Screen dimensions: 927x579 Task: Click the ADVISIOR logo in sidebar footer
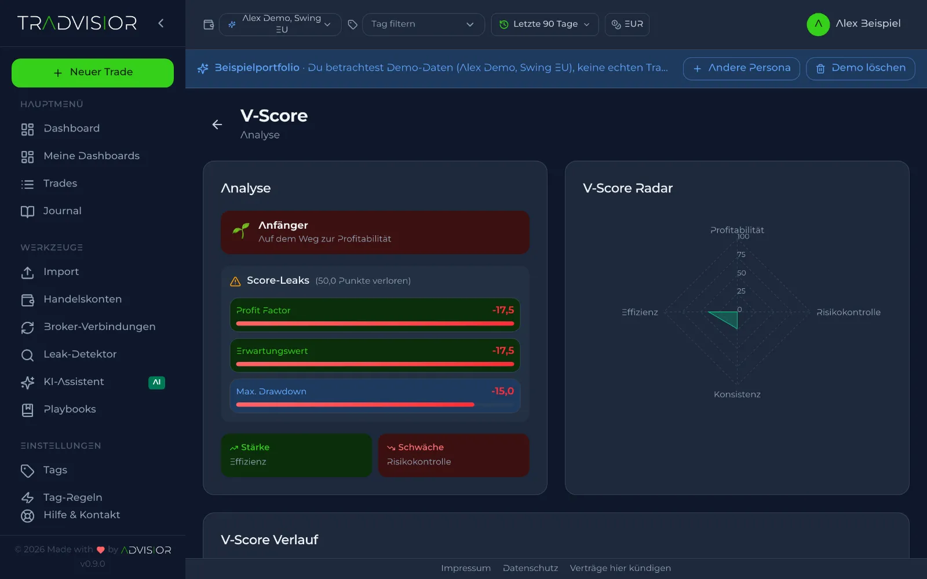[x=146, y=550]
